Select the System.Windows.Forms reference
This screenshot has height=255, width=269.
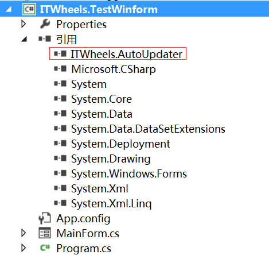[129, 174]
